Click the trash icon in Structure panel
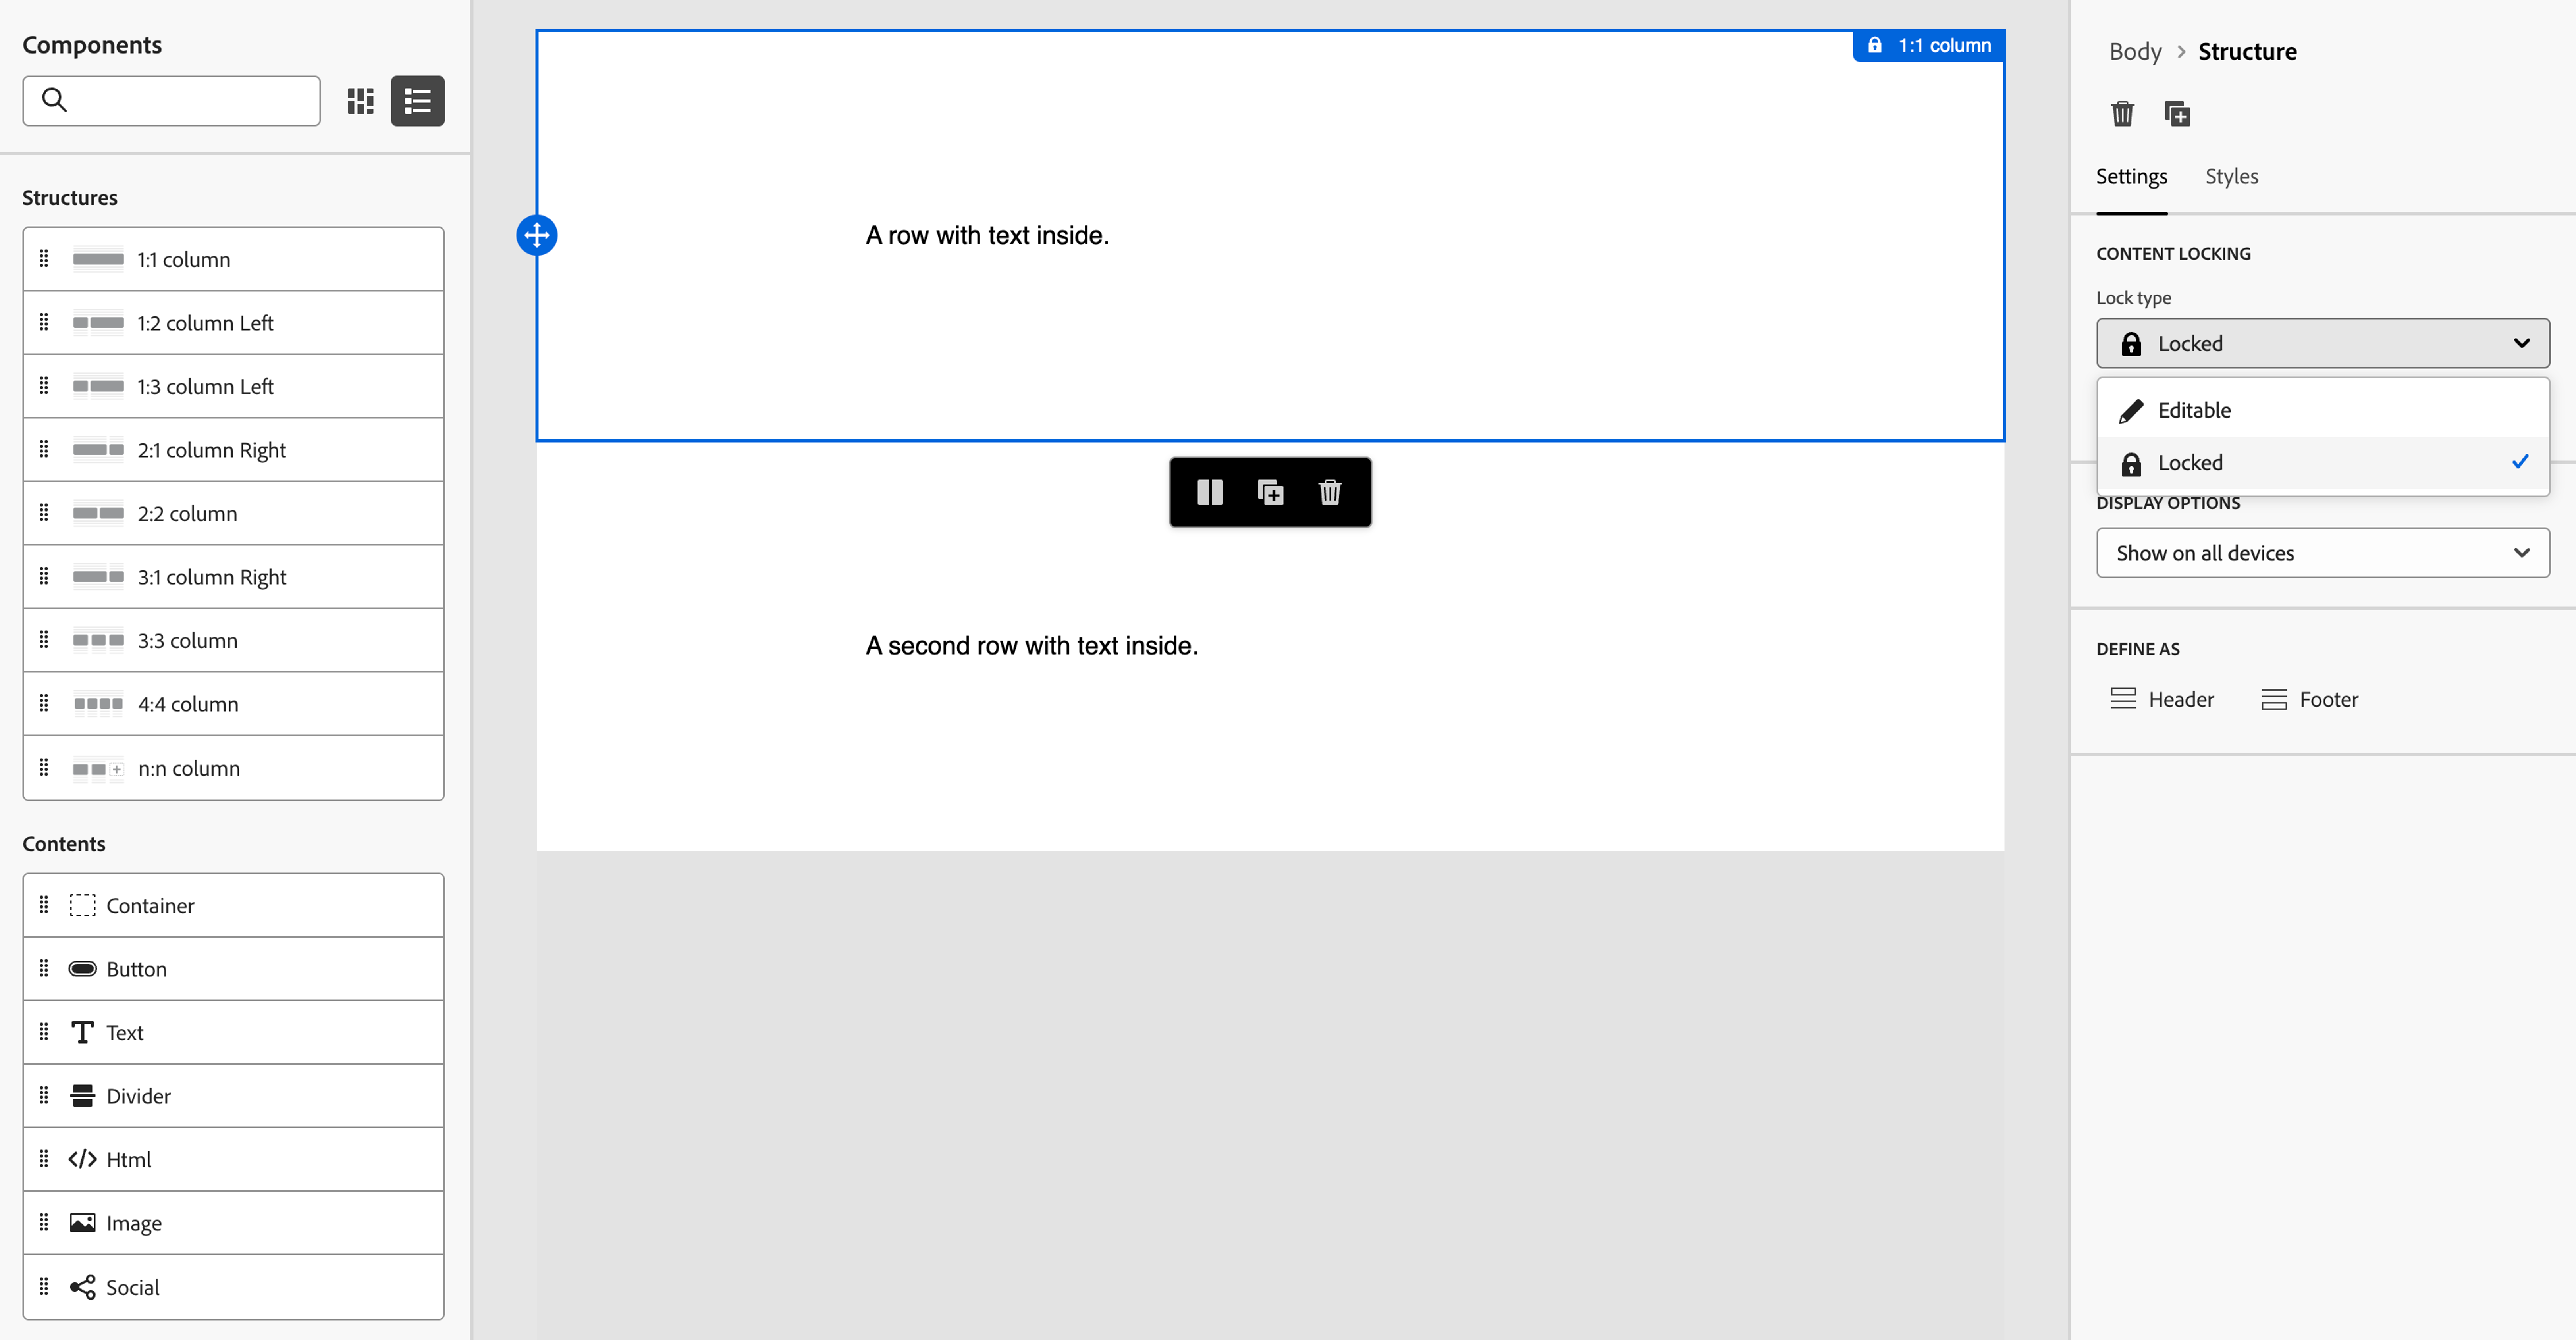 tap(2122, 114)
